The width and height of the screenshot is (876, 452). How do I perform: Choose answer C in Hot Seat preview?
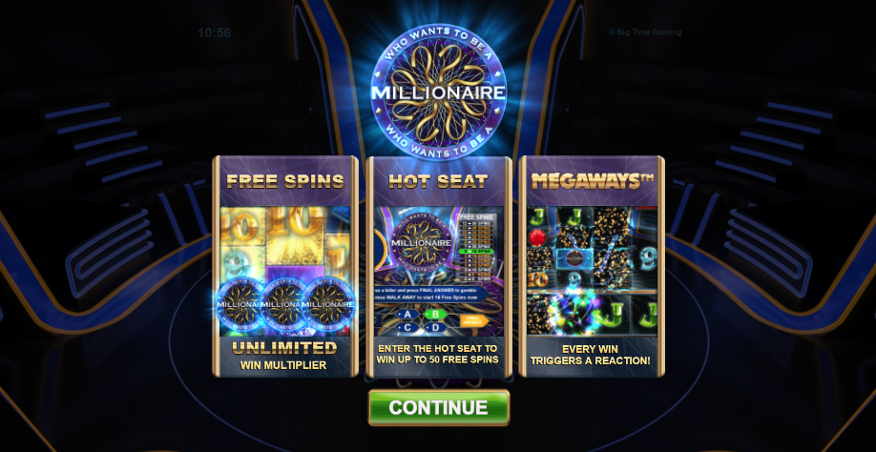[407, 327]
